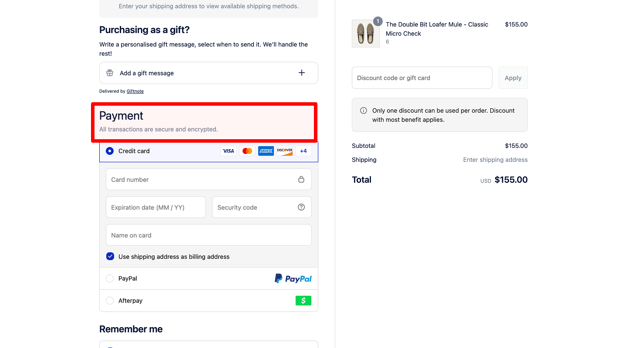Click the Discover card icon
Viewport: 627px width, 348px height.
click(284, 151)
